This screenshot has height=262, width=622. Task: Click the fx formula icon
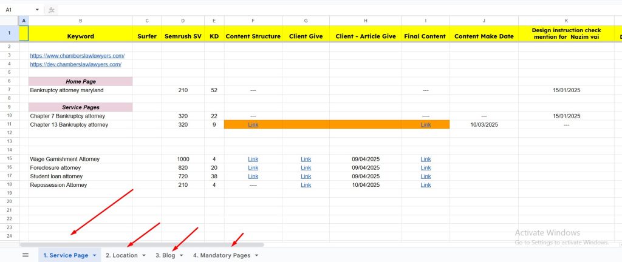[51, 10]
